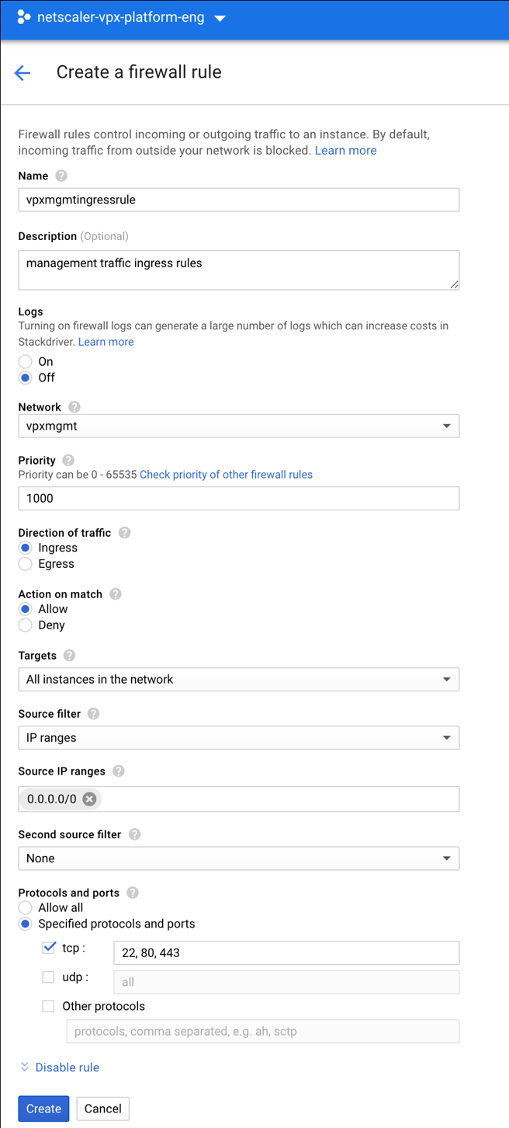Click the double chevron beside Disable rule
509x1128 pixels.
pyautogui.click(x=25, y=1067)
